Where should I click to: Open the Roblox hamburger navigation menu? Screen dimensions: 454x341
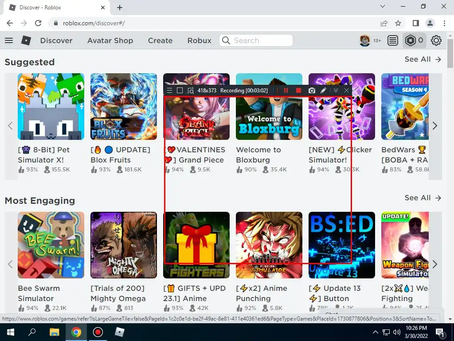coord(9,40)
